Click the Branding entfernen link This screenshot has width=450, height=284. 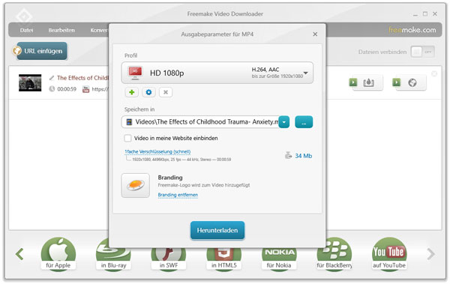(x=178, y=195)
